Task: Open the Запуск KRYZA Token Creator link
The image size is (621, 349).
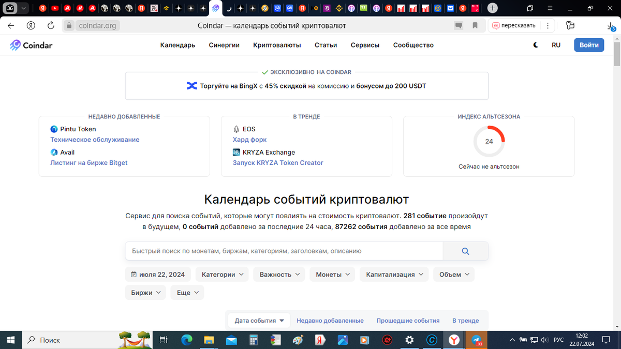Action: 278,163
